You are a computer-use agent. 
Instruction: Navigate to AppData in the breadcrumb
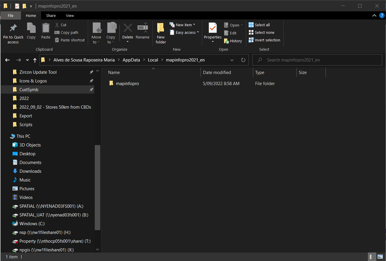point(131,60)
